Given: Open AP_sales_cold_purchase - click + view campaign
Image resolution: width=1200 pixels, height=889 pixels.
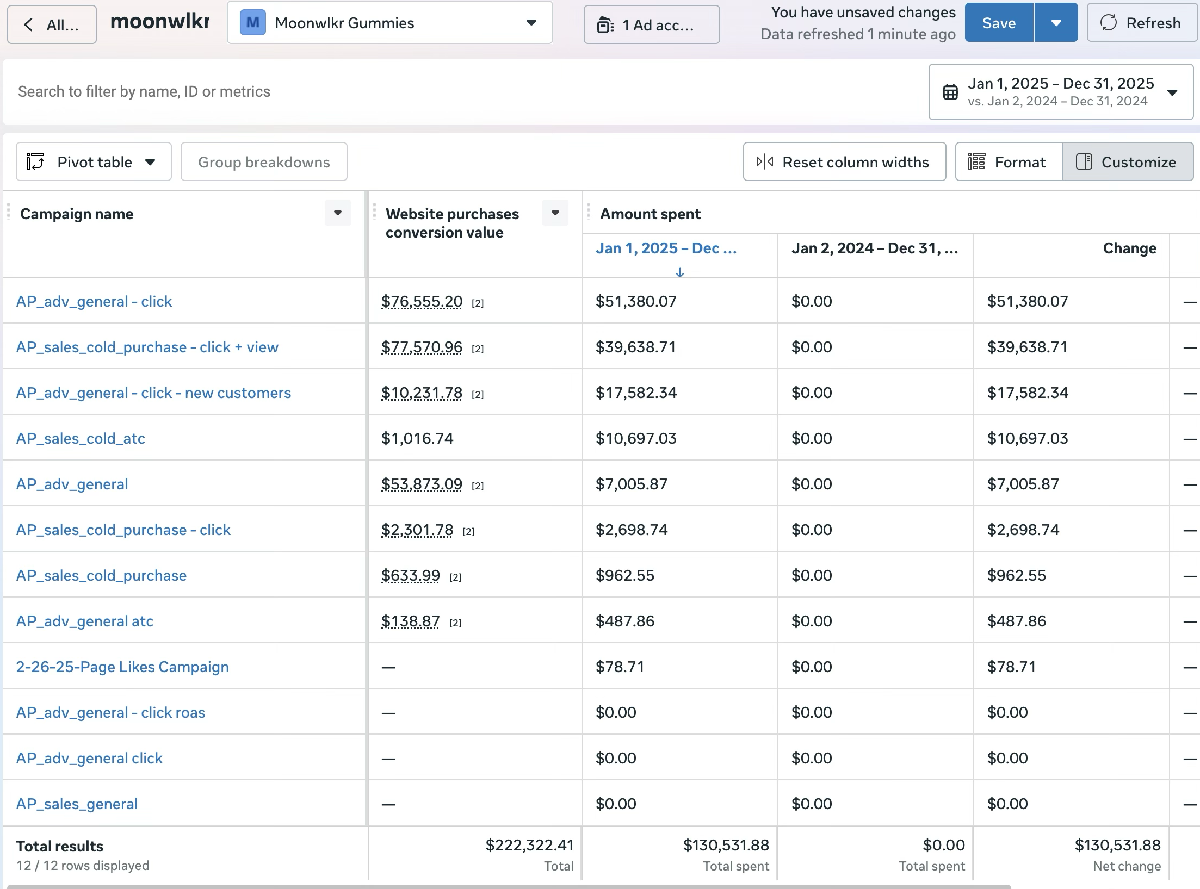Looking at the screenshot, I should point(147,347).
